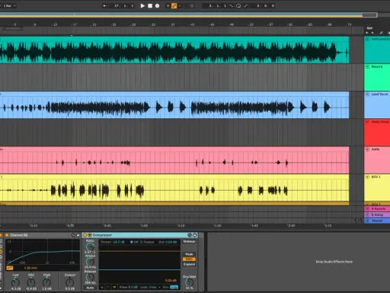Image resolution: width=390 pixels, height=293 pixels.
Task: Fold the Record track
Action: click(x=367, y=66)
